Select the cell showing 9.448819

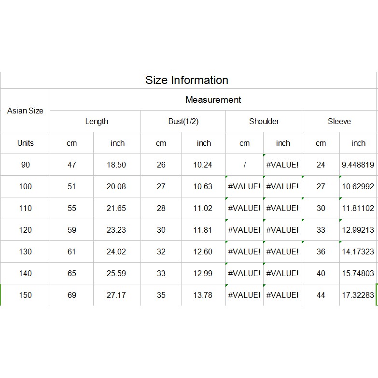pos(358,165)
